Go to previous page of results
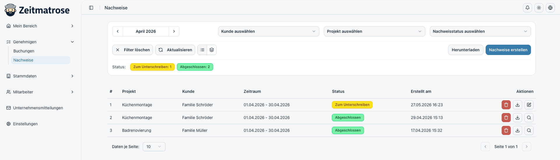 click(x=485, y=147)
